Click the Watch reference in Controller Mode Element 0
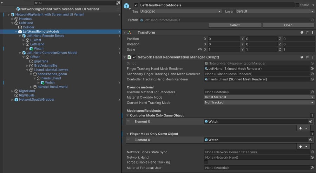The image size is (316, 173). coord(256,121)
